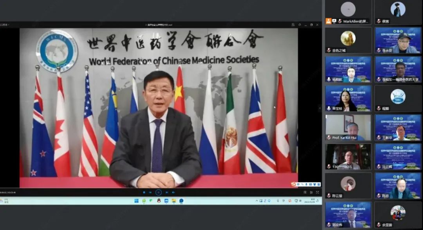
Task: Select 杨毅航's video tile
Action: [348, 69]
